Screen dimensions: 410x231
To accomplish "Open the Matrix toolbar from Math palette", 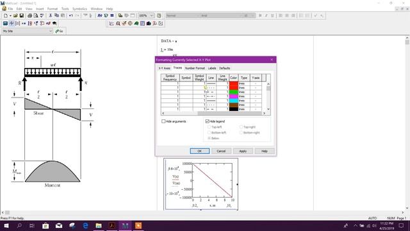I will [x=17, y=23].
